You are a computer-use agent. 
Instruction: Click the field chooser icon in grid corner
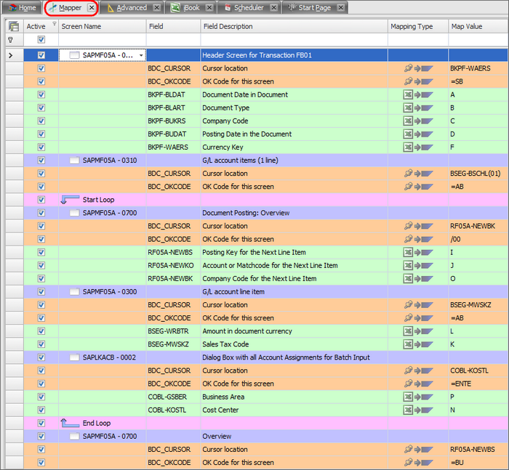(13, 27)
